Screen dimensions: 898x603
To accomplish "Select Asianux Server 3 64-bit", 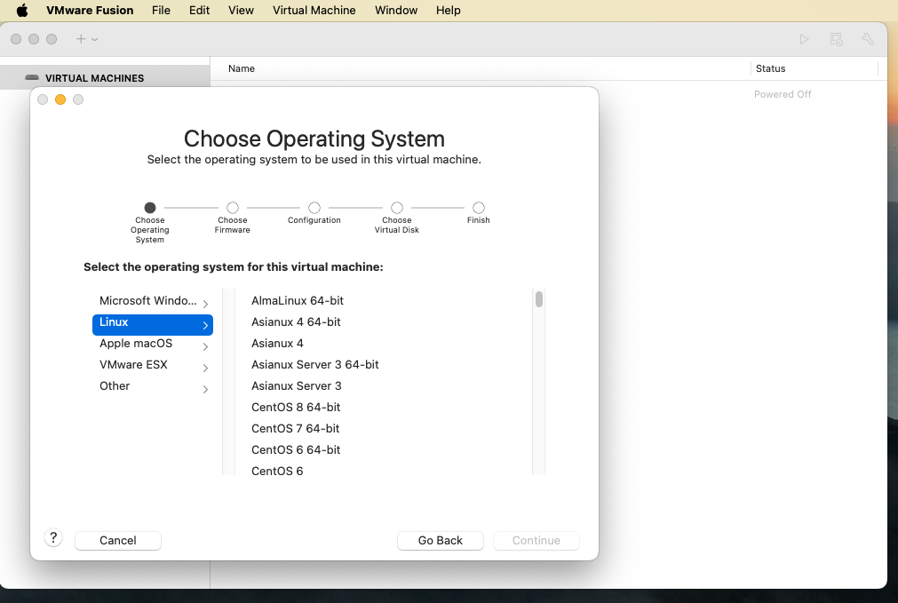I will (315, 365).
